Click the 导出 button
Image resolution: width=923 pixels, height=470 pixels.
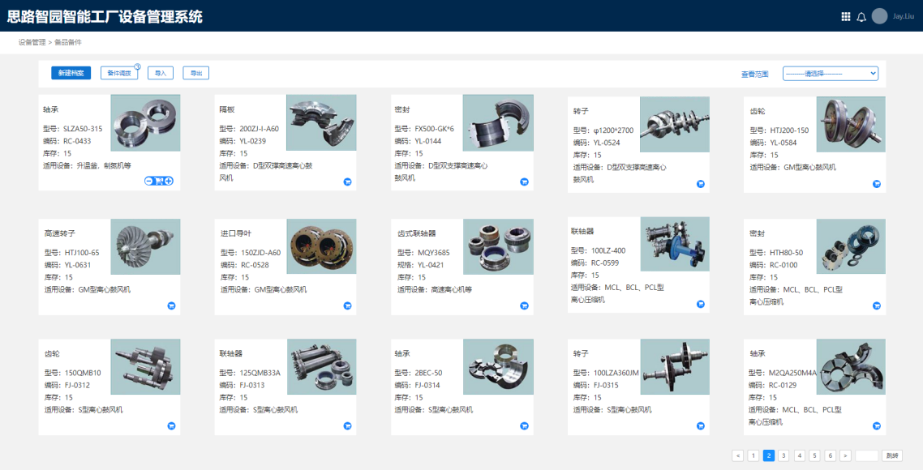point(195,74)
